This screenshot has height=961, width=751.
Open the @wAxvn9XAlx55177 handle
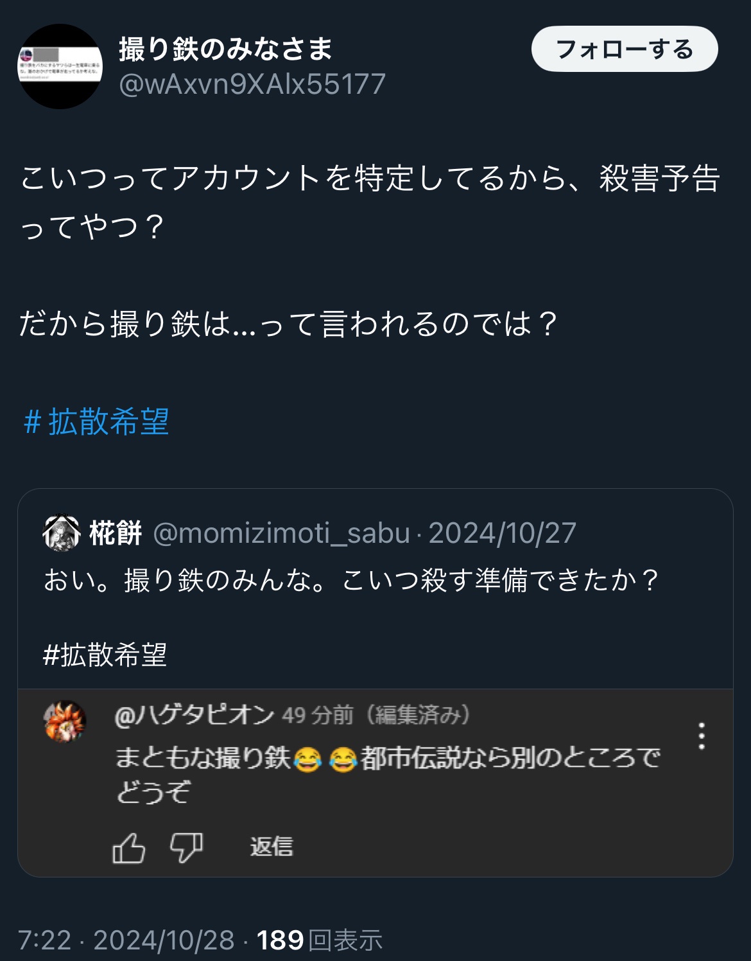click(252, 84)
